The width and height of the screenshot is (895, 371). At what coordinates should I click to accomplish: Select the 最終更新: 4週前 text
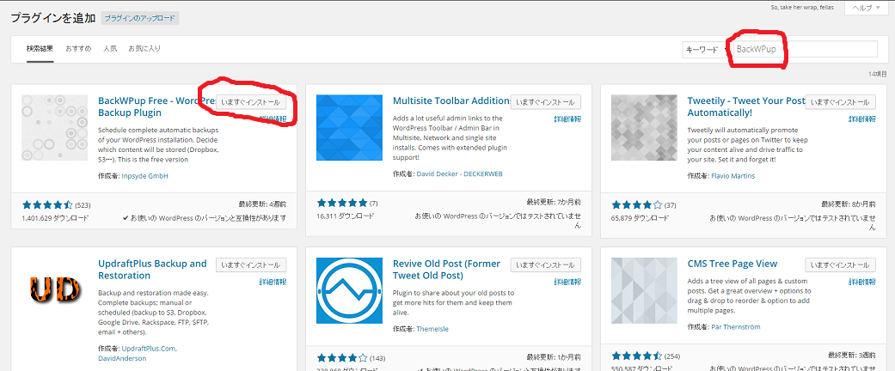click(x=262, y=204)
